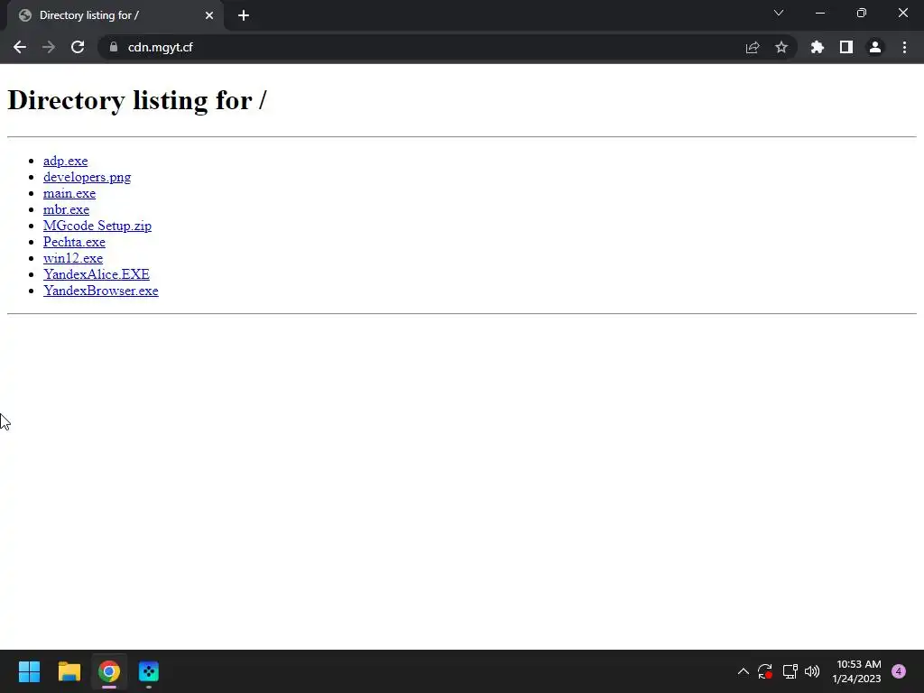The height and width of the screenshot is (693, 924).
Task: Open network status tray icon
Action: (790, 671)
